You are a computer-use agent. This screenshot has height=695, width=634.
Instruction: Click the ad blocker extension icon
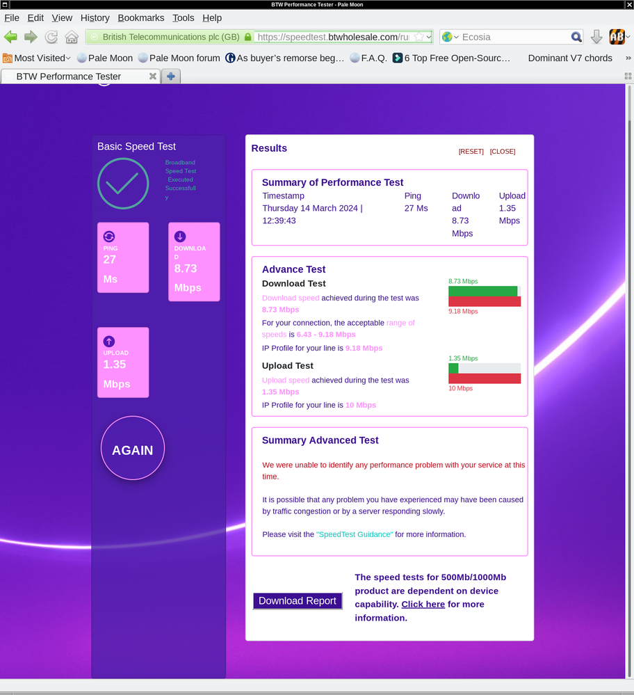click(x=617, y=37)
